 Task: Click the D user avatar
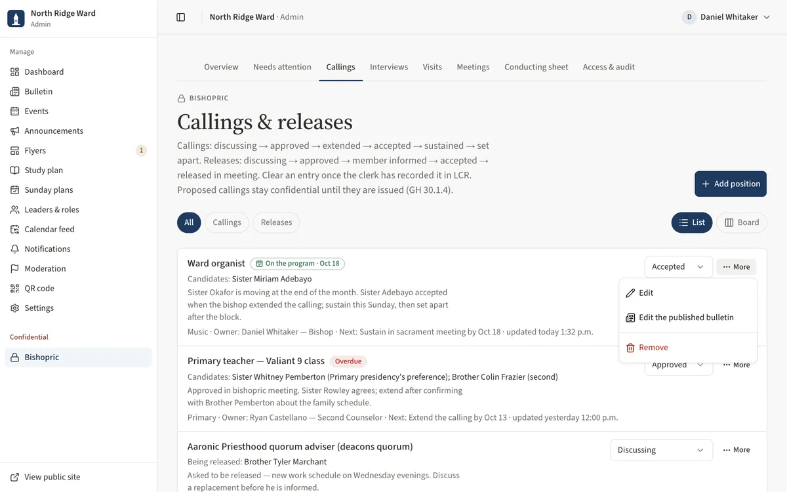(x=689, y=17)
